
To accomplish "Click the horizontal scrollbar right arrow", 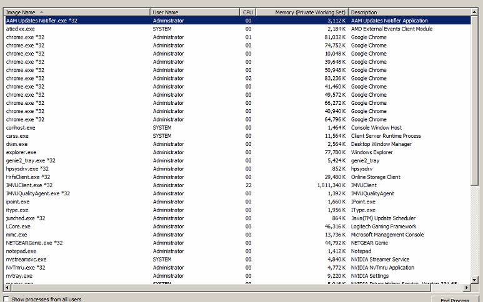I will tap(467, 288).
